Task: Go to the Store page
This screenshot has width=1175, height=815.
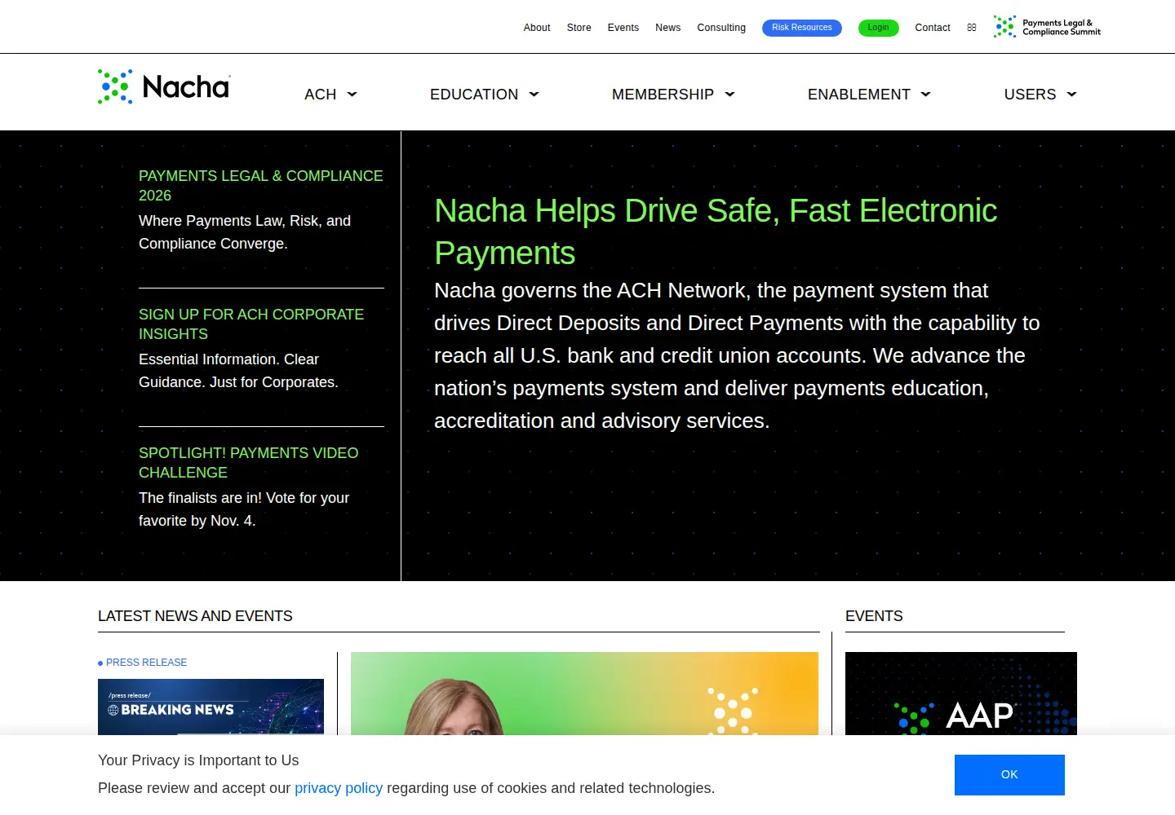Action: click(579, 28)
